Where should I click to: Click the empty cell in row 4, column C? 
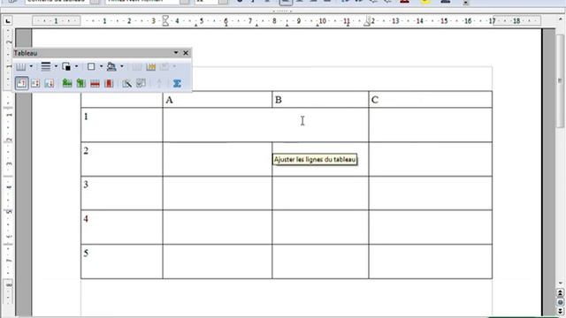pos(431,227)
